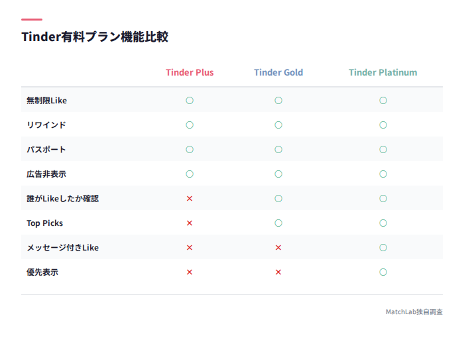
Task: Select the Top Picks row label
Action: (44, 223)
